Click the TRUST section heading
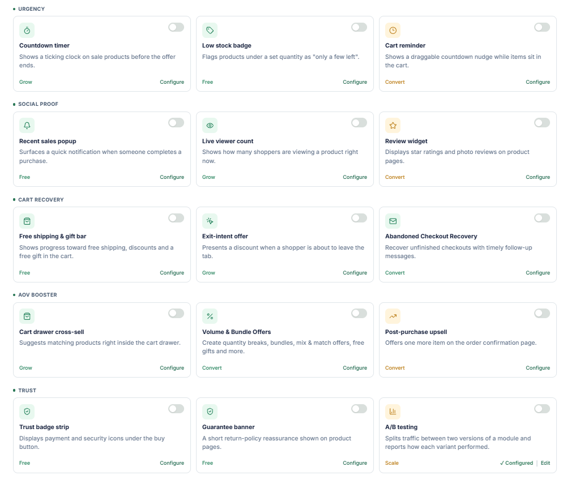 (27, 391)
